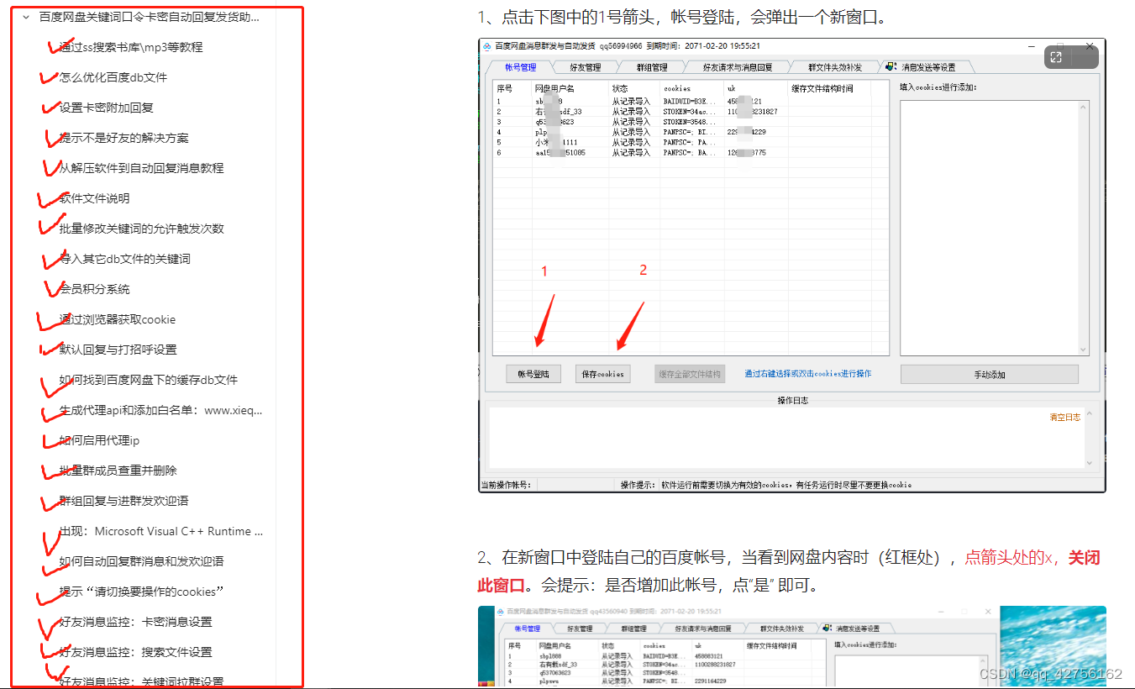Open tree item 群组回复与进群发欢迎语
Viewport: 1135px width, 689px height.
[x=124, y=501]
